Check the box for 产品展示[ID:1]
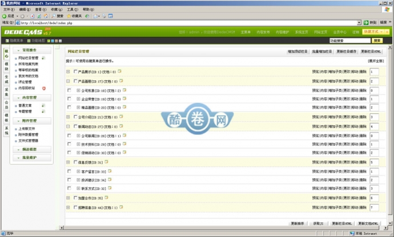The width and height of the screenshot is (394, 237). click(75, 71)
